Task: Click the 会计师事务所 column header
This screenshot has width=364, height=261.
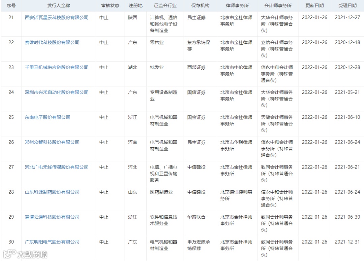Action: tap(278, 6)
